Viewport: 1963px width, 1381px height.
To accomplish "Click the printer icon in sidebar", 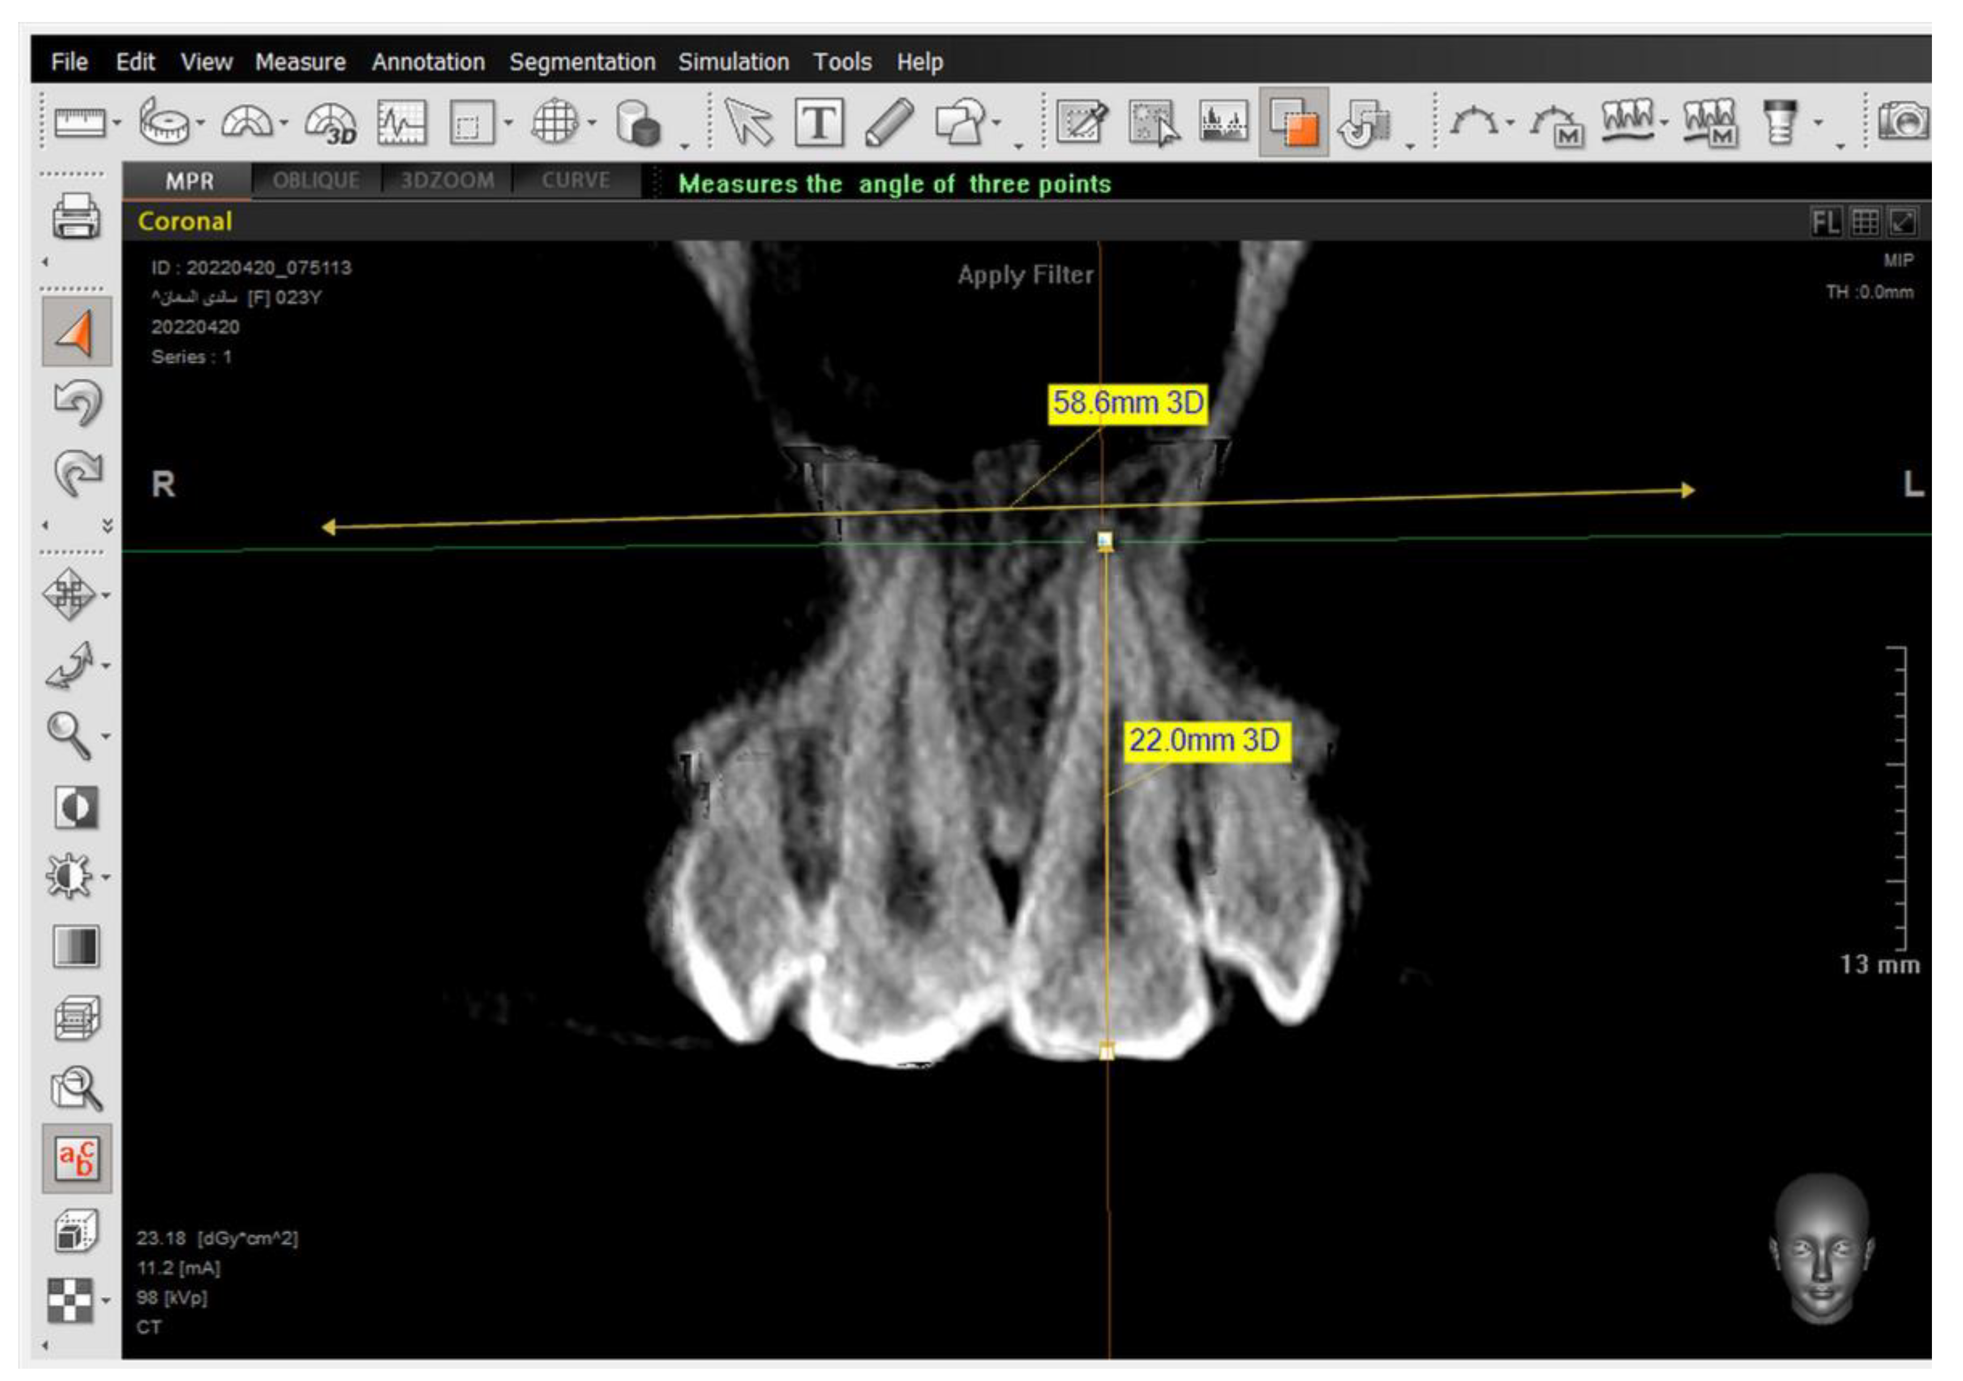I will point(76,216).
